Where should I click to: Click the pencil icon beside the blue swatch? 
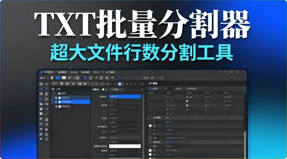tap(122, 84)
